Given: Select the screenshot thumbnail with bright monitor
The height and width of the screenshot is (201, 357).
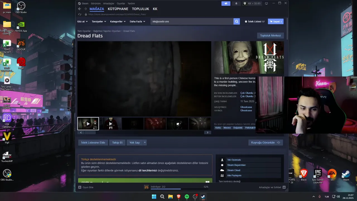Looking at the screenshot, I should click(x=177, y=124).
